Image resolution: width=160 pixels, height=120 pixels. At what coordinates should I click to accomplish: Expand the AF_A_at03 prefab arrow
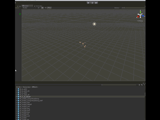coord(17,89)
